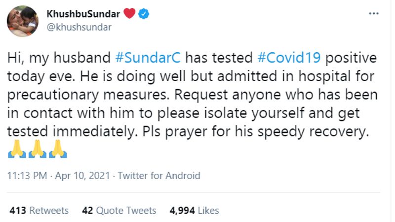Screen dimensions: 395x222
Task: Click the middle praying hands emoji
Action: 37,149
